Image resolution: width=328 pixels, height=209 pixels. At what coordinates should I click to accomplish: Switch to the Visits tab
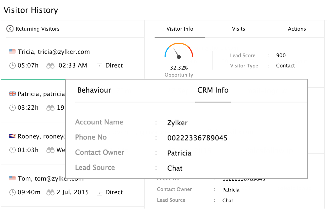[x=238, y=29]
